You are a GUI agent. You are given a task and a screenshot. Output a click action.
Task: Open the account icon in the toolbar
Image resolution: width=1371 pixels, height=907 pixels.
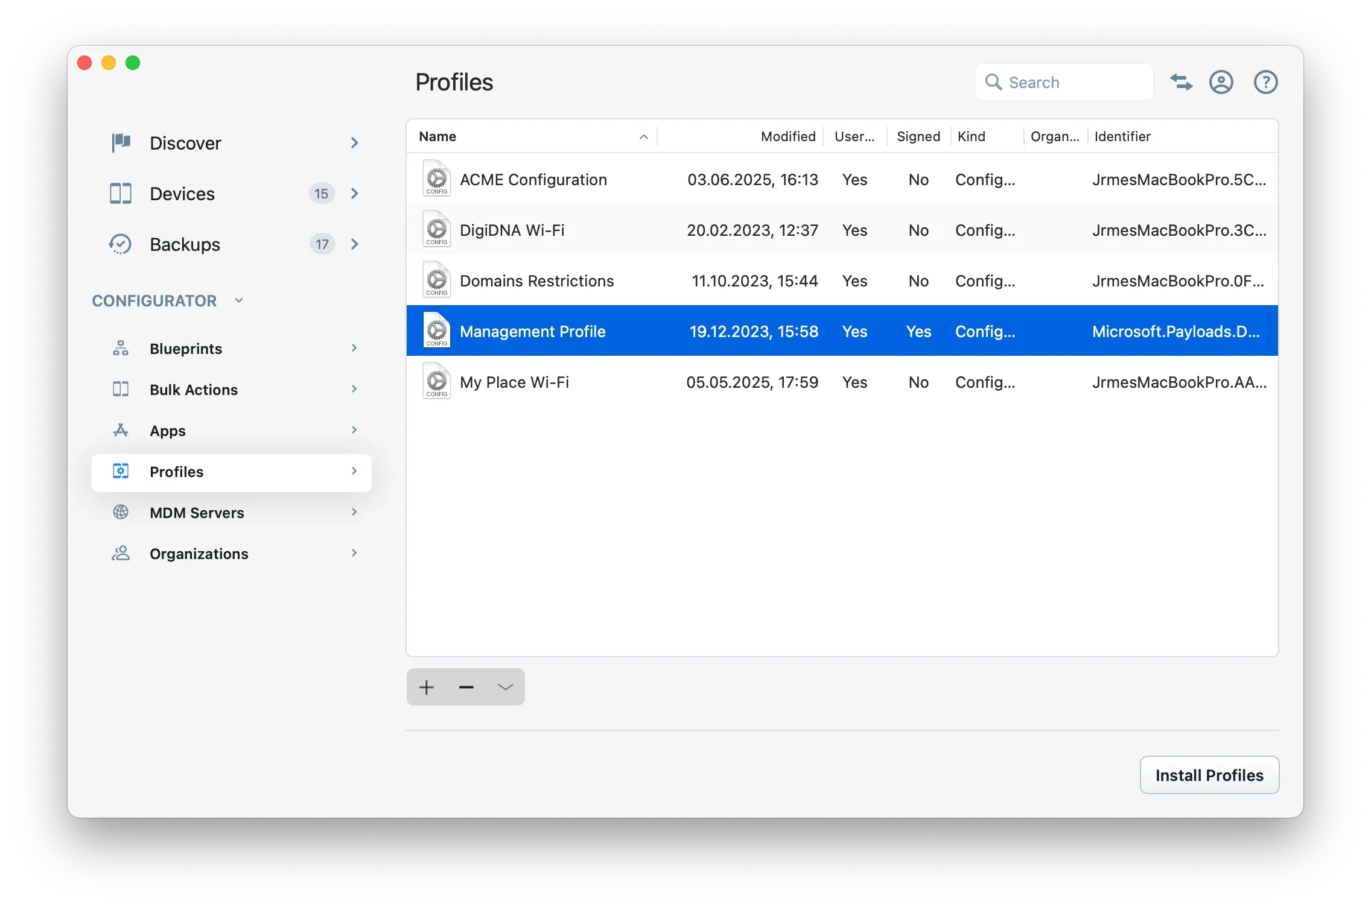point(1221,82)
